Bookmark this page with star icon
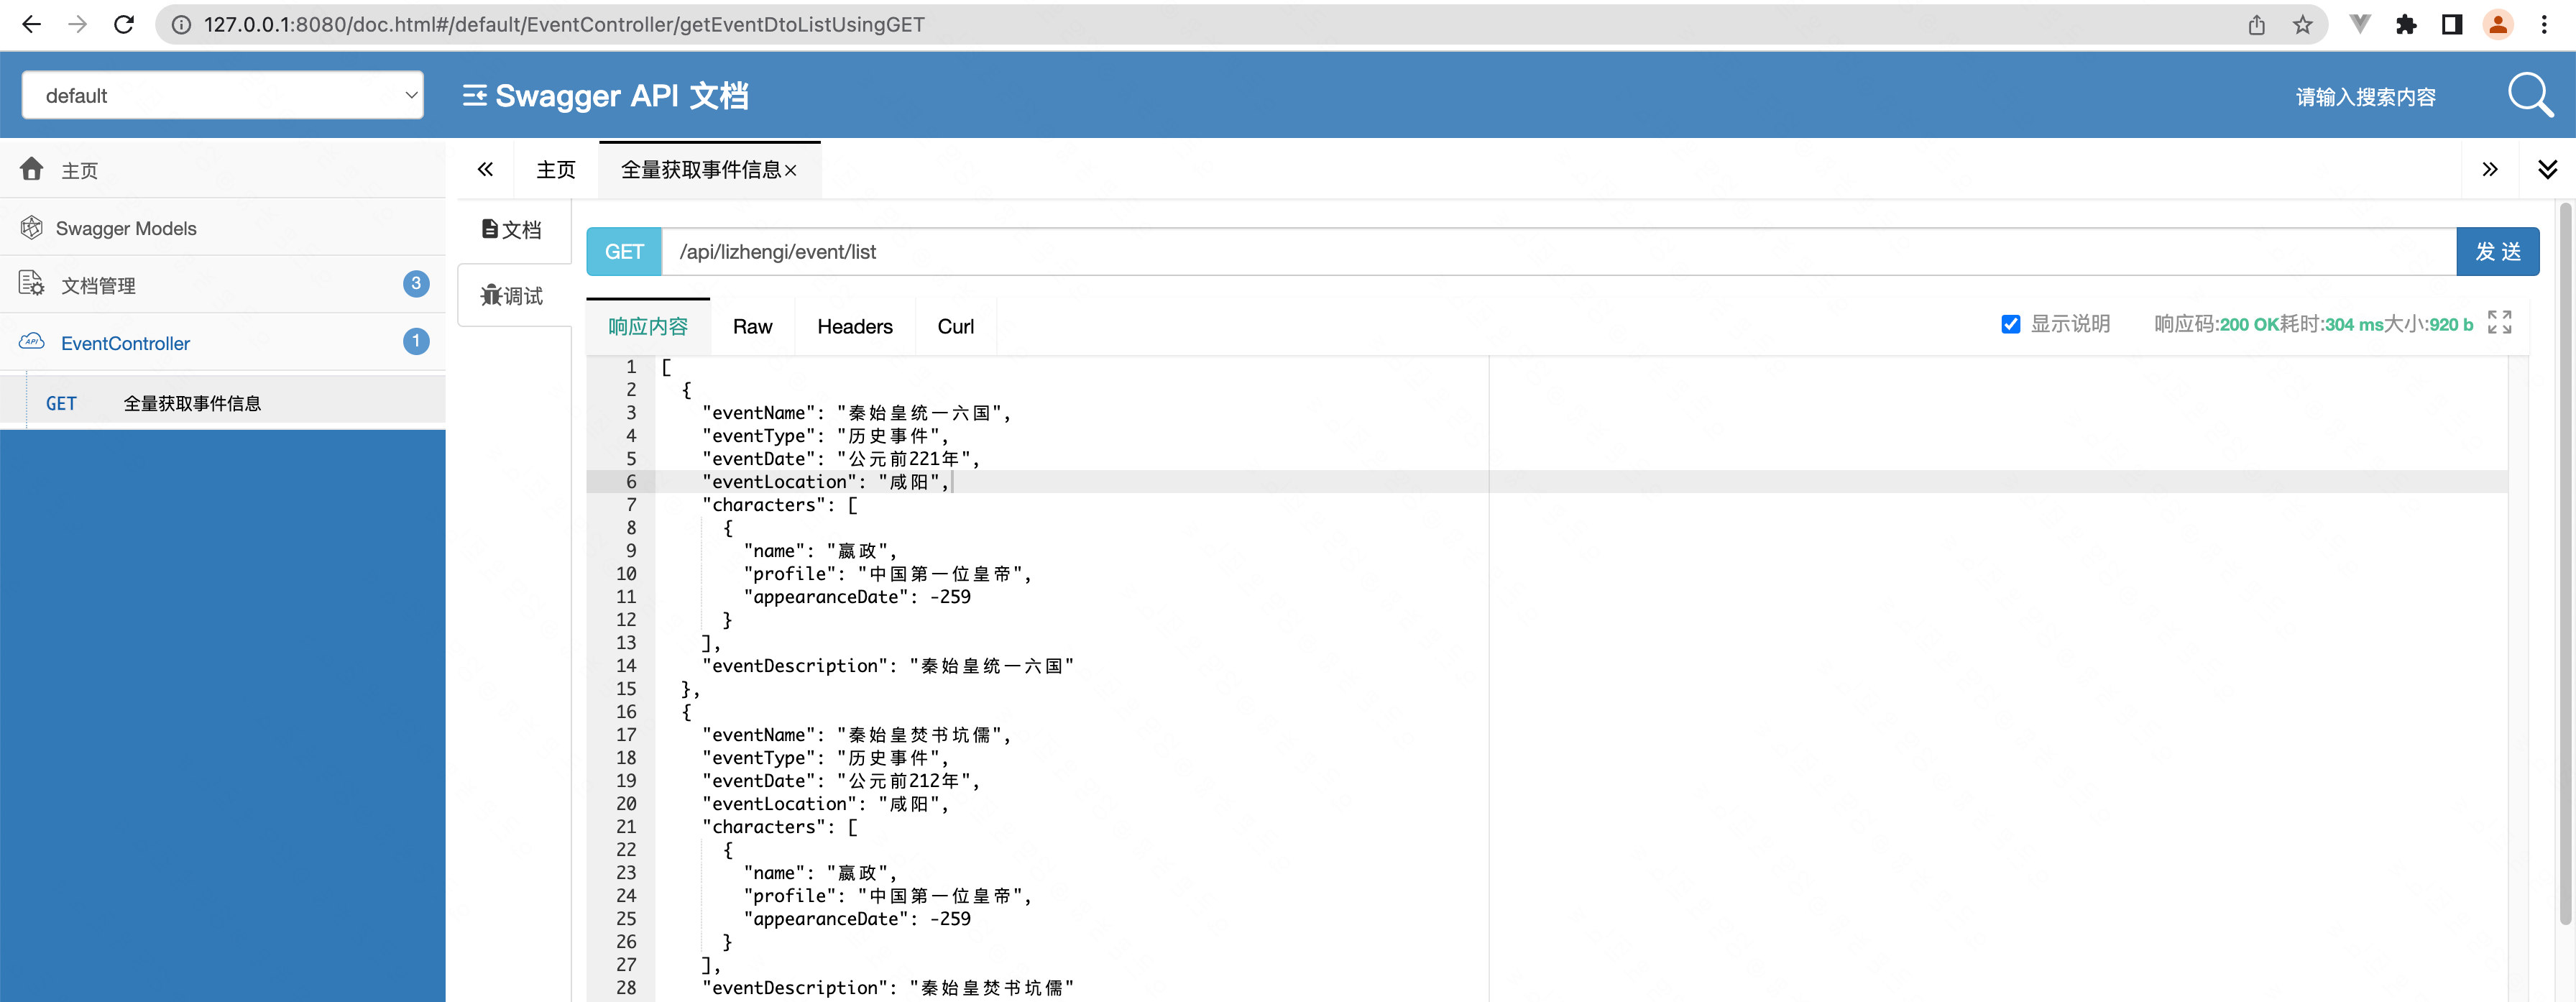Viewport: 2576px width, 1002px height. [x=2303, y=25]
